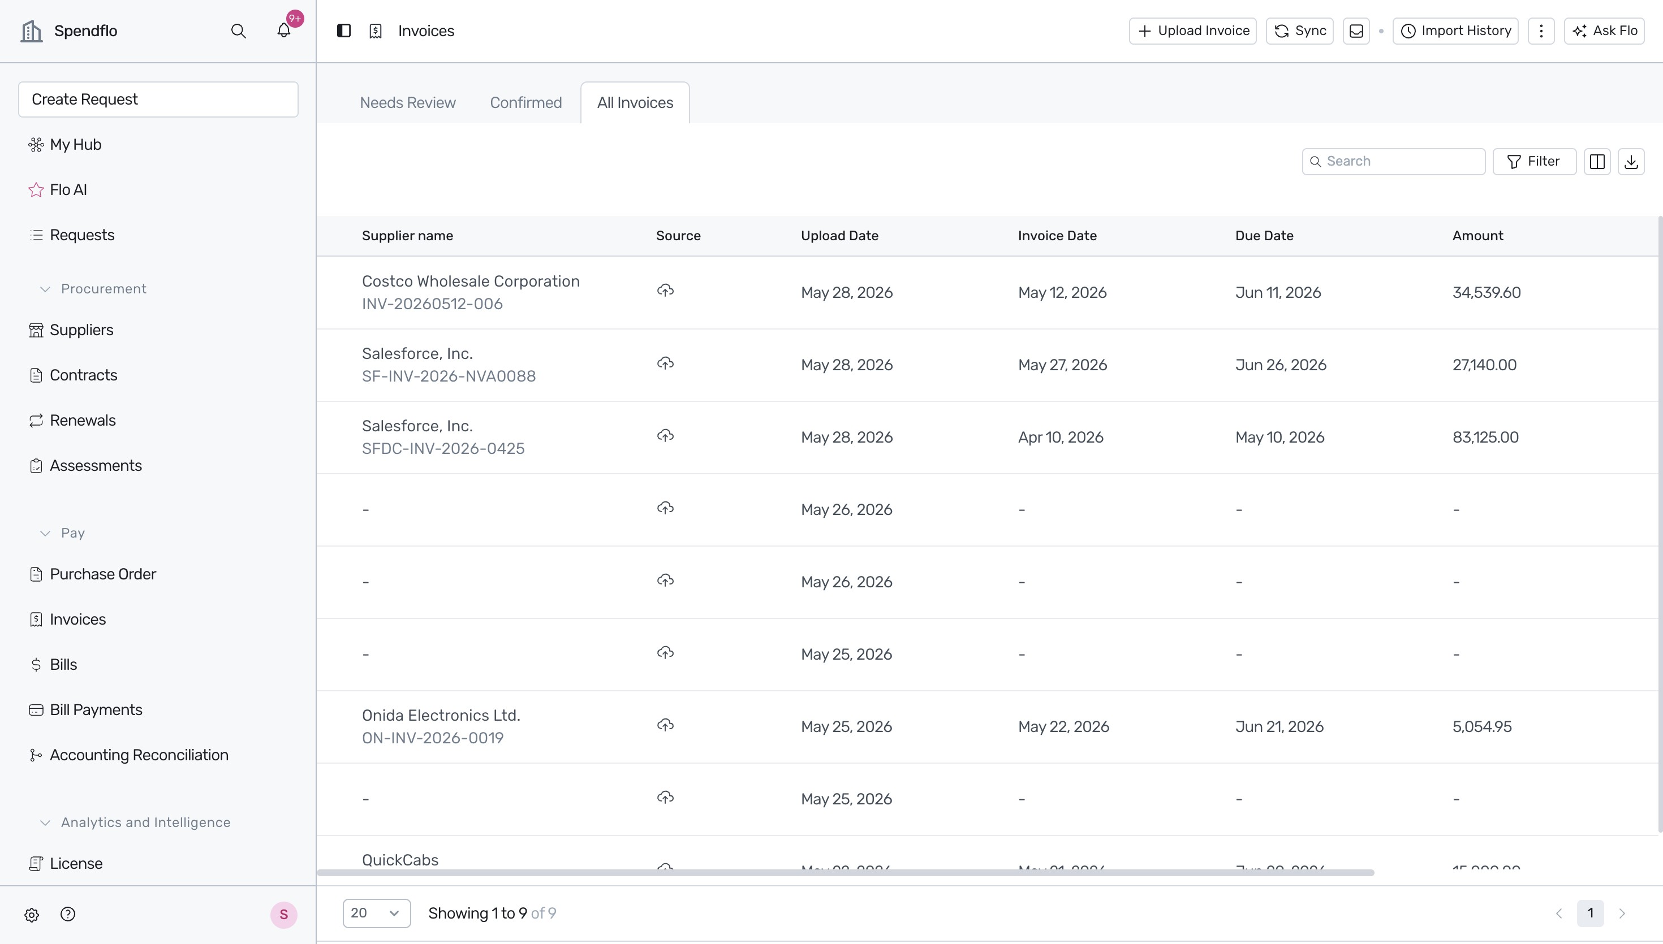1663x944 pixels.
Task: Click the vertical table scrollbar
Action: pyautogui.click(x=1660, y=524)
